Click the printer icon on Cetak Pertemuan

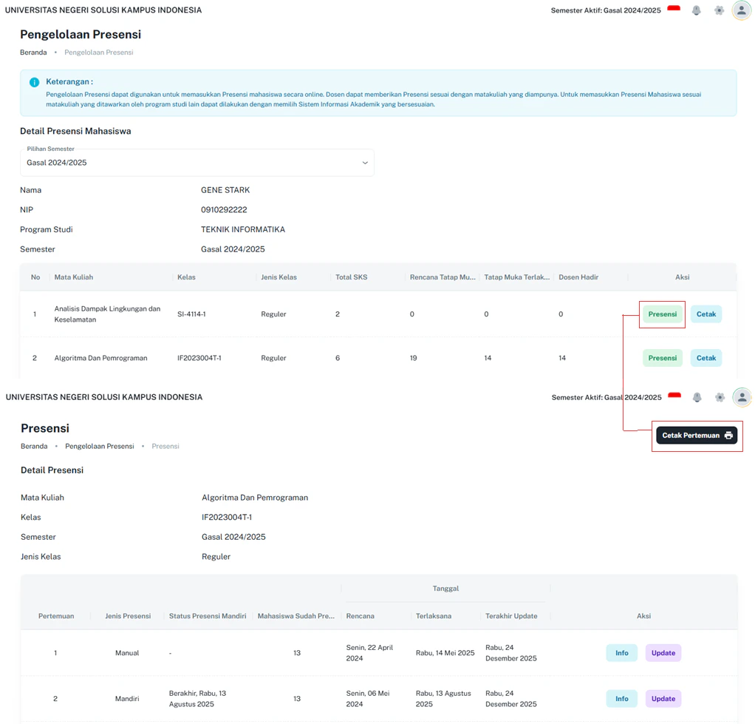[x=728, y=436]
